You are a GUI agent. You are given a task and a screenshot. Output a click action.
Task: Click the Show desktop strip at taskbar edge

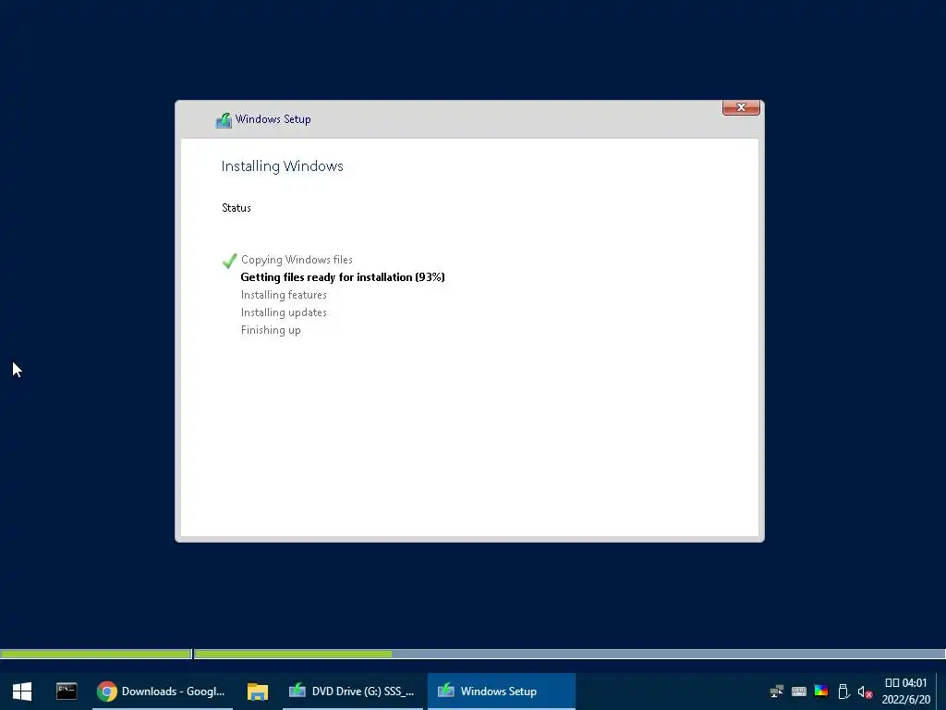tap(940, 692)
